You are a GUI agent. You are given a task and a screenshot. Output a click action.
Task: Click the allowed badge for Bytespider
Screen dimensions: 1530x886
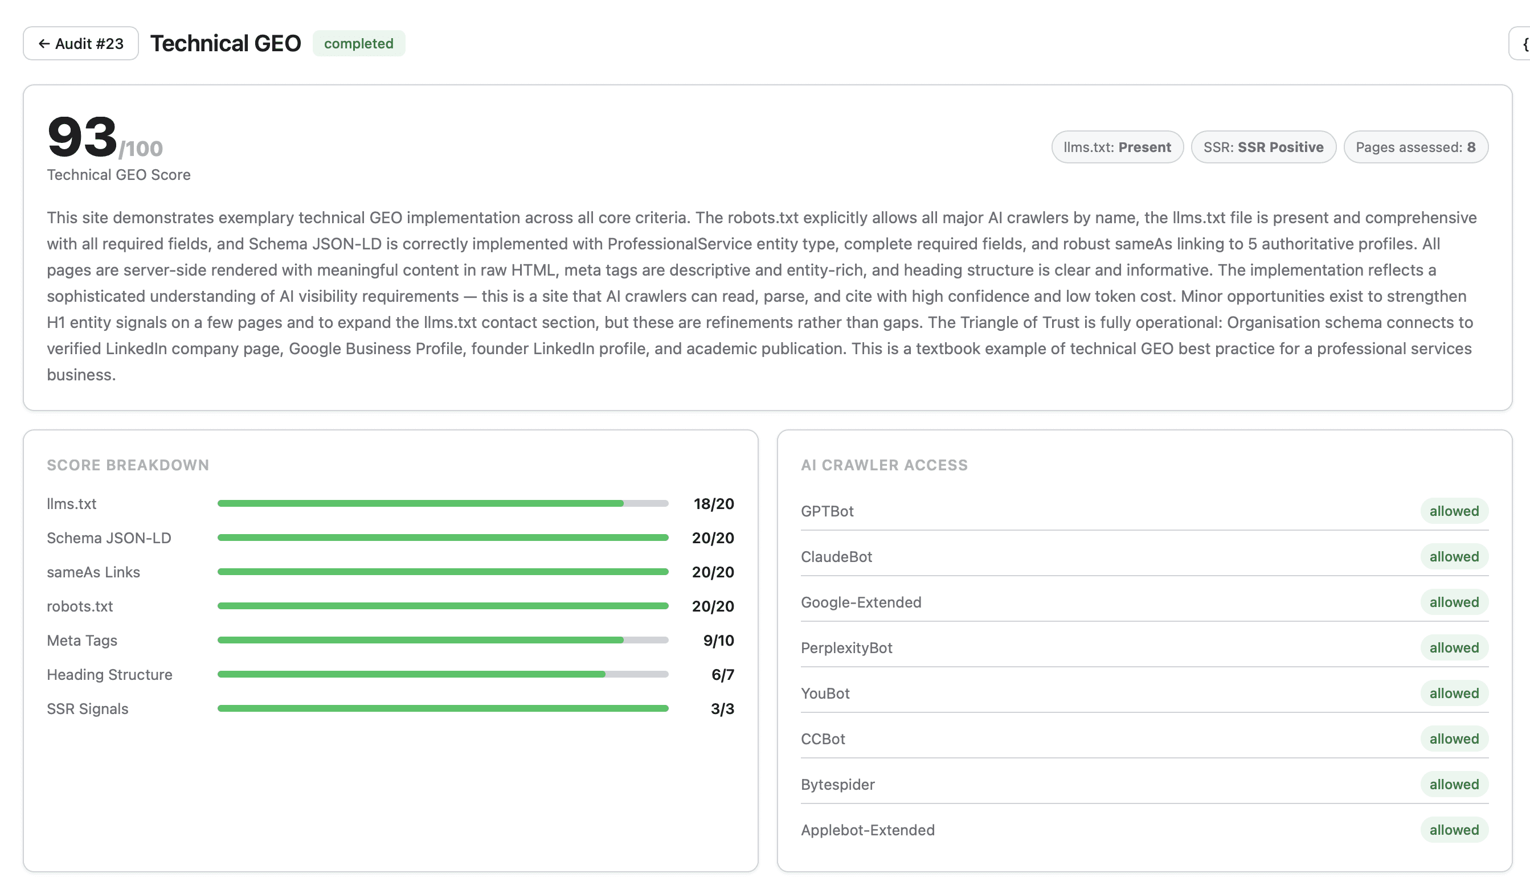tap(1454, 785)
